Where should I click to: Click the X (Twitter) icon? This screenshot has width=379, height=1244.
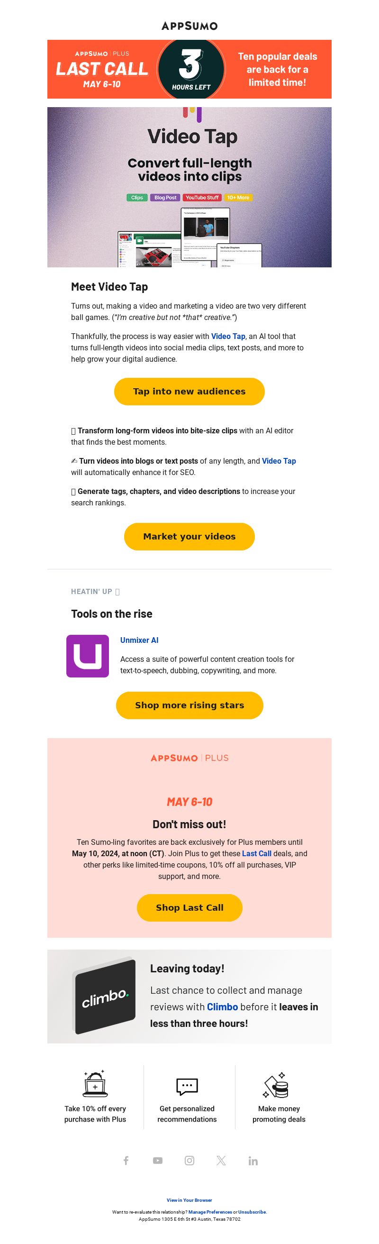[x=221, y=1161]
